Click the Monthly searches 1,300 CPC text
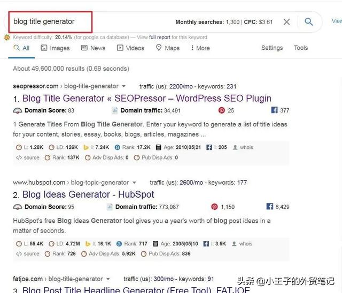 [224, 22]
